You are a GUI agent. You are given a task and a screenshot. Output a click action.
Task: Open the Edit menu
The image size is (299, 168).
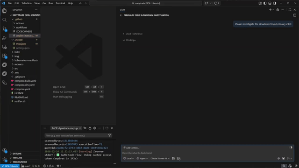click(17, 3)
